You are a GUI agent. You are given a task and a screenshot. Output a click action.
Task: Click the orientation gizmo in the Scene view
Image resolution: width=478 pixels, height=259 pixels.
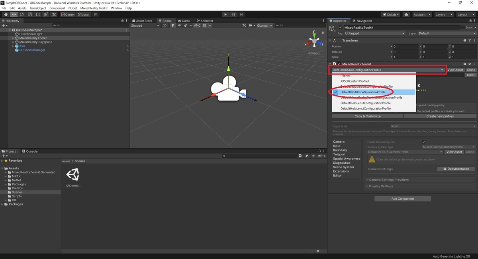tap(314, 41)
